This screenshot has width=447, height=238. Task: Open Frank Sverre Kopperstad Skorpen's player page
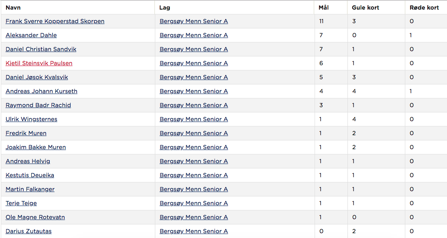pyautogui.click(x=55, y=21)
